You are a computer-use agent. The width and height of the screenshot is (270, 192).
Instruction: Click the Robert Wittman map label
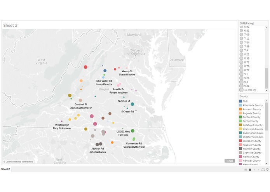118,93
